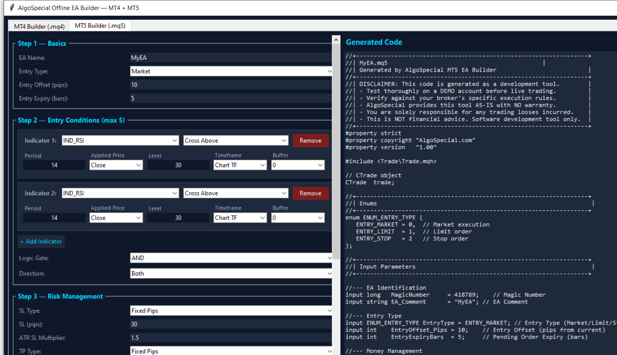Click the EA_Comment input code line

pos(437,302)
